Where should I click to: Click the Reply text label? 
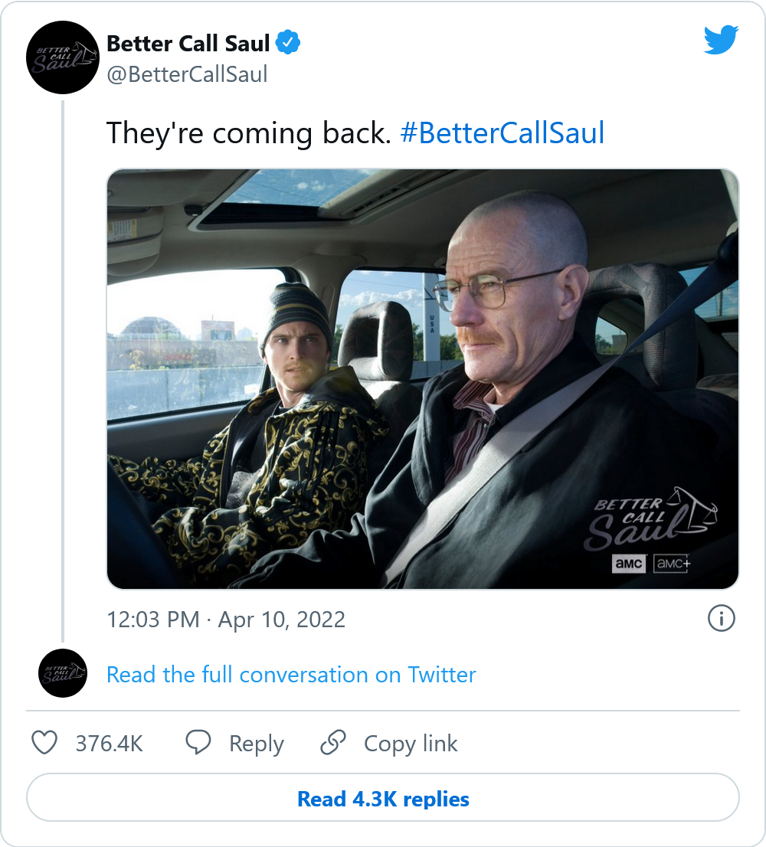click(x=257, y=744)
